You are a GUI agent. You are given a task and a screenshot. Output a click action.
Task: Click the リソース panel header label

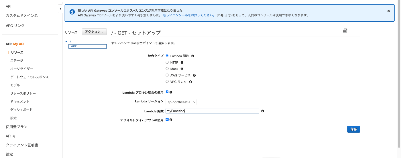[x=71, y=33]
